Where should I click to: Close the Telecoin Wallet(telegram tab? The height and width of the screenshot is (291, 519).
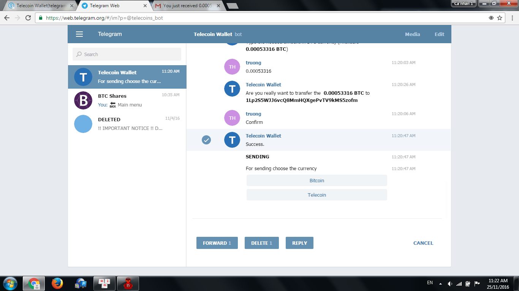72,6
